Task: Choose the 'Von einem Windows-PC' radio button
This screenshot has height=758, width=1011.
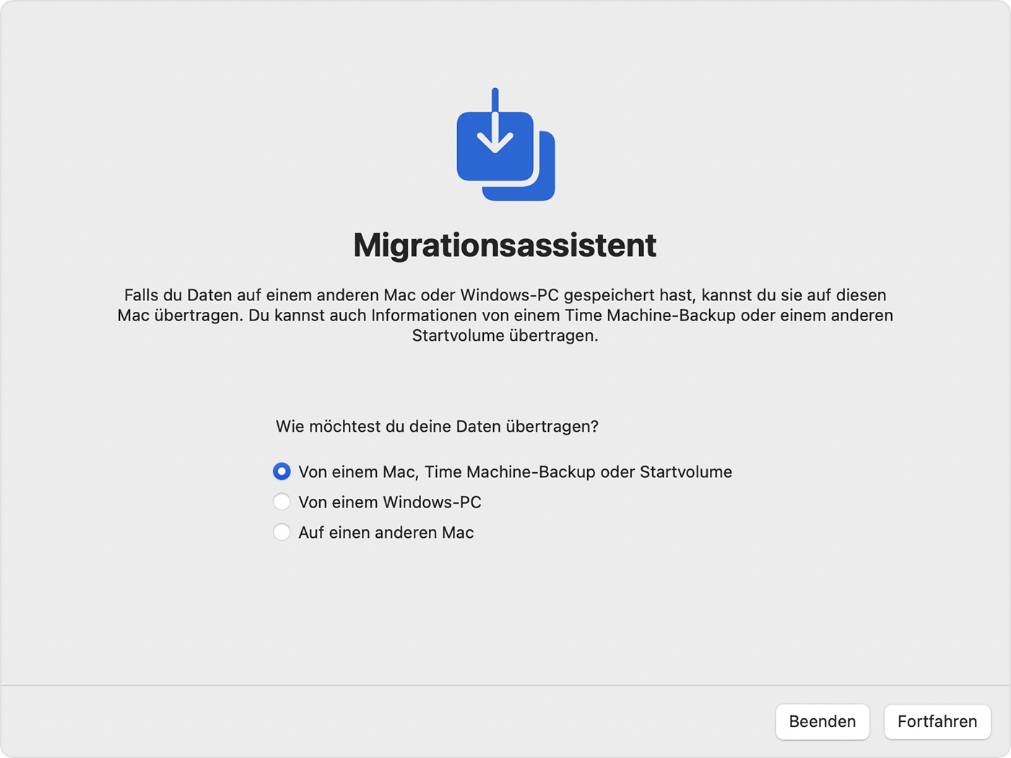Action: pyautogui.click(x=282, y=502)
